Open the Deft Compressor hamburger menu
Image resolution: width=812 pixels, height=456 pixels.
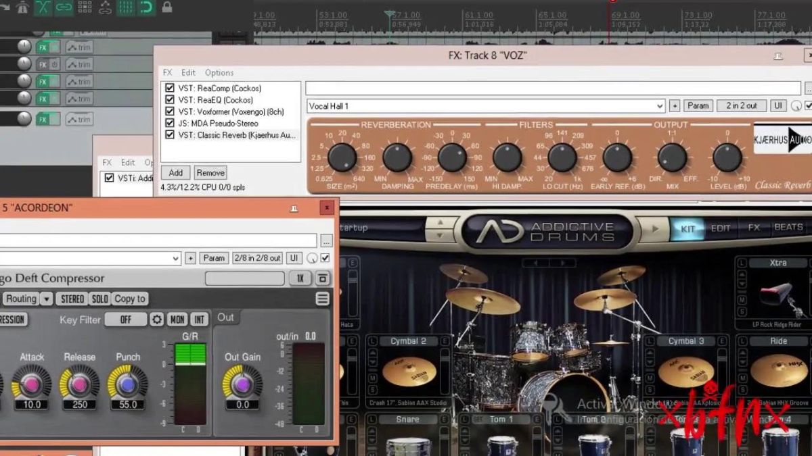click(323, 299)
